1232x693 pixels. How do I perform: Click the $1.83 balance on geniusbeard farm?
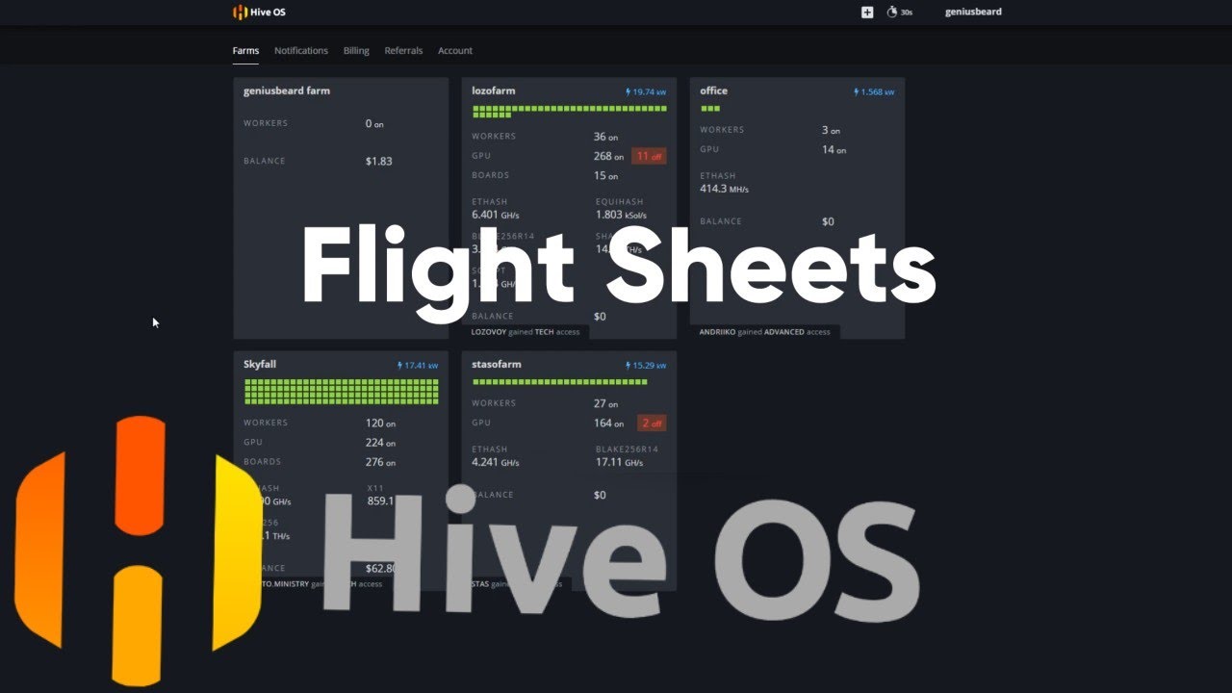(x=379, y=162)
